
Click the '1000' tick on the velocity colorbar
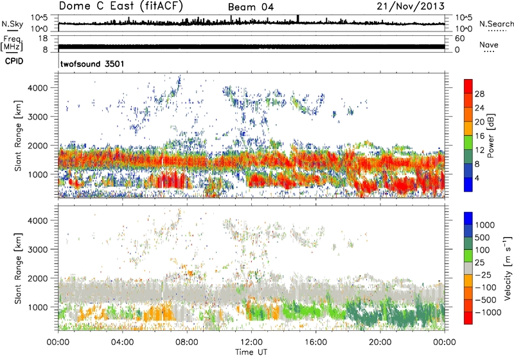coord(484,225)
